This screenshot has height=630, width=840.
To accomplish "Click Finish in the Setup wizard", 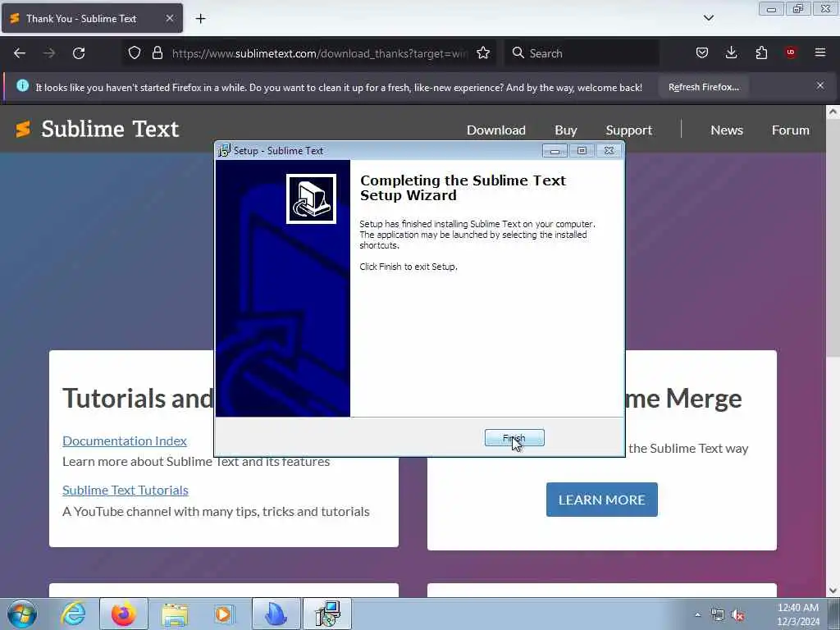I will tap(514, 438).
